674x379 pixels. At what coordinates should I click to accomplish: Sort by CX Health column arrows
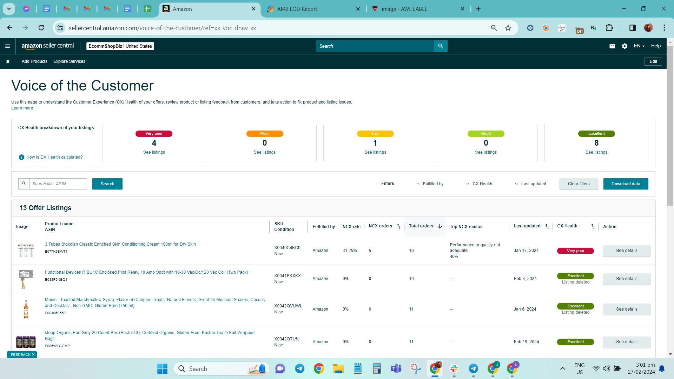[593, 226]
